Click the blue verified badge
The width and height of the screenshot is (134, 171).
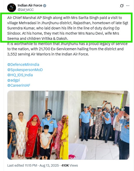point(45,5)
